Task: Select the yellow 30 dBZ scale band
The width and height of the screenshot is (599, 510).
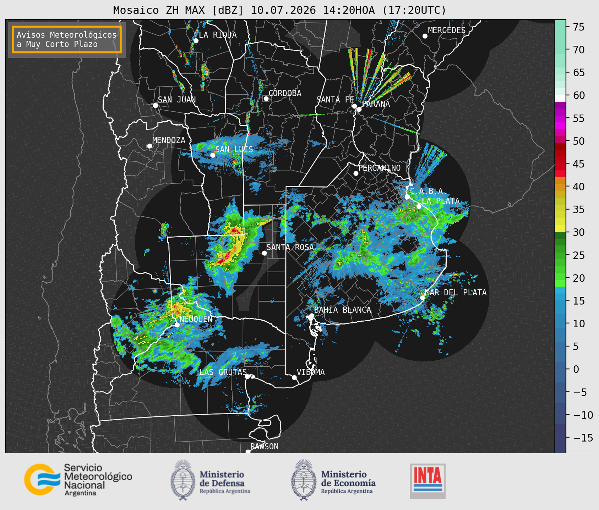Action: pyautogui.click(x=560, y=228)
